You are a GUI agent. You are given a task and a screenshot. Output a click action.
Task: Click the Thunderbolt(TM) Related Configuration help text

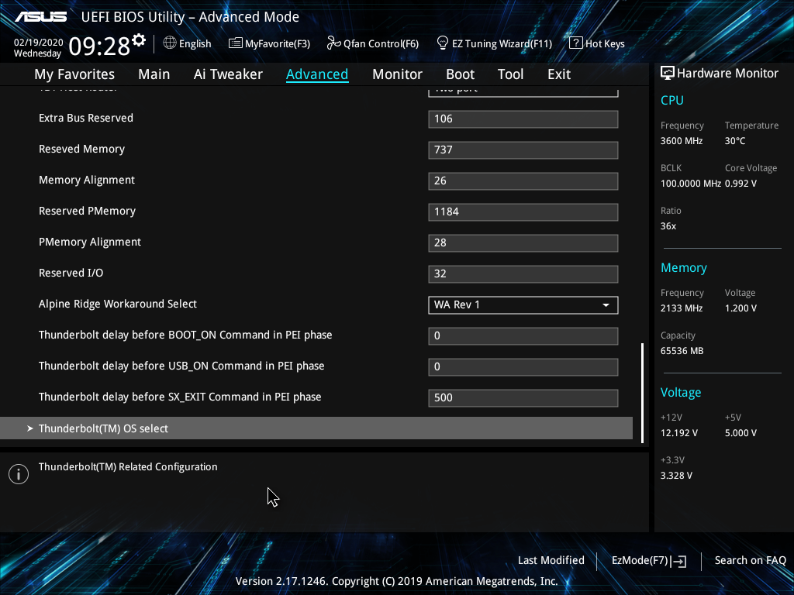tap(128, 467)
